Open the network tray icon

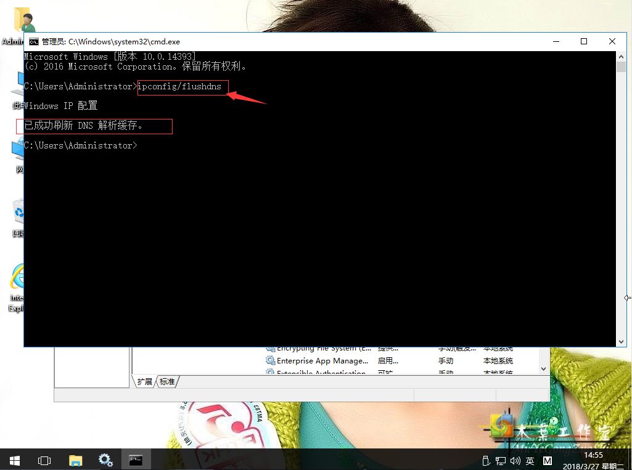pos(501,460)
